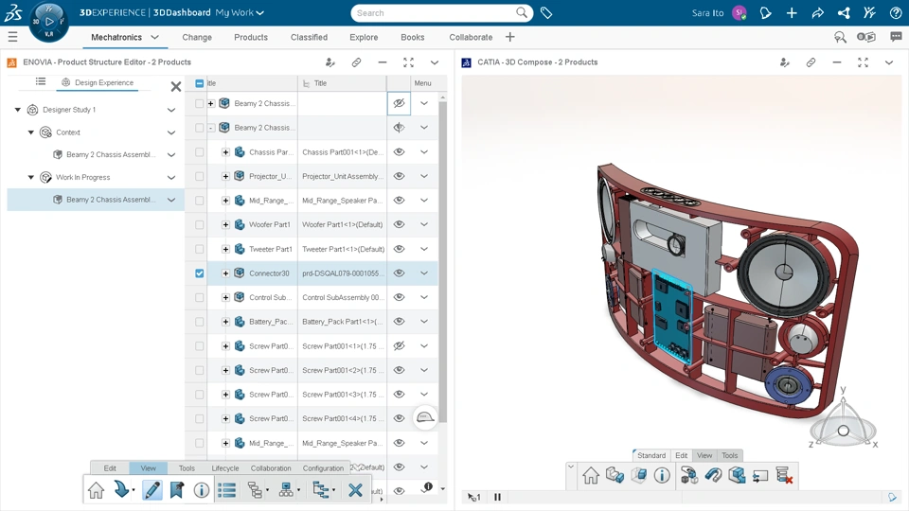Screen dimensions: 909x511
Task: Close the Design Experience side panel
Action: (x=176, y=86)
